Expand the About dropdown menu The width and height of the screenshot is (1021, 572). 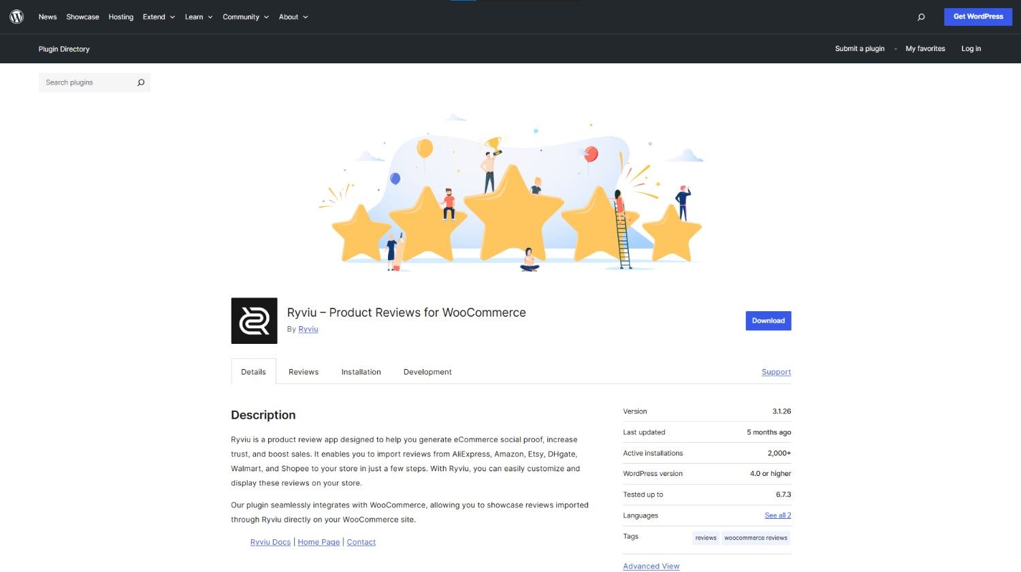(x=293, y=17)
